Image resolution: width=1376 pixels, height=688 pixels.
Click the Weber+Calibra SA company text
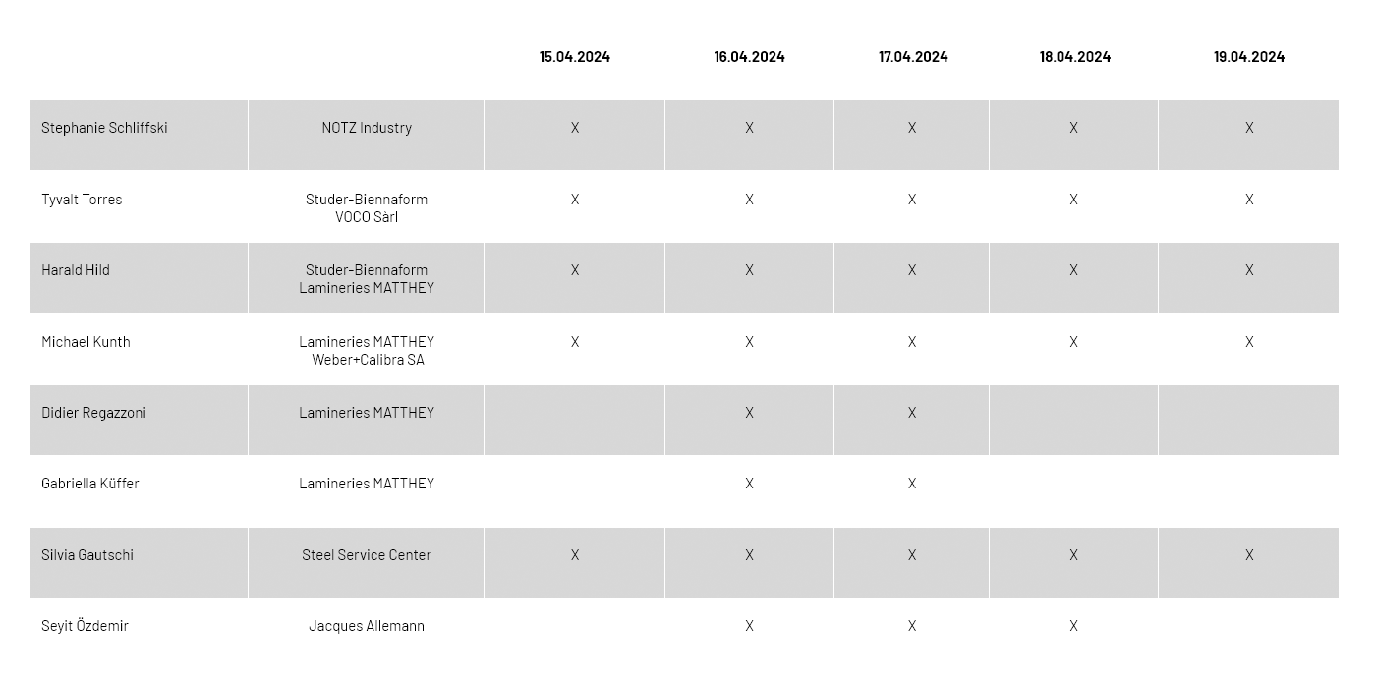(368, 360)
